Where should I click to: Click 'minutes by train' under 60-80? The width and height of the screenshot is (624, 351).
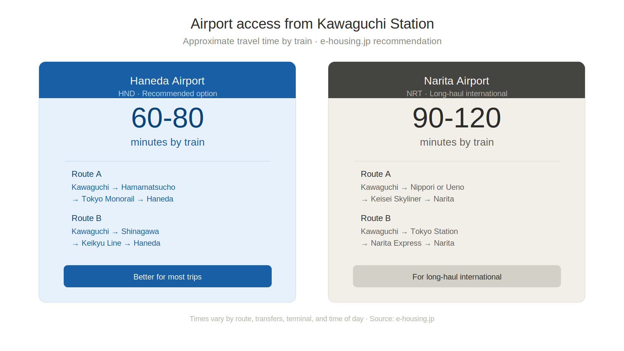click(x=168, y=142)
